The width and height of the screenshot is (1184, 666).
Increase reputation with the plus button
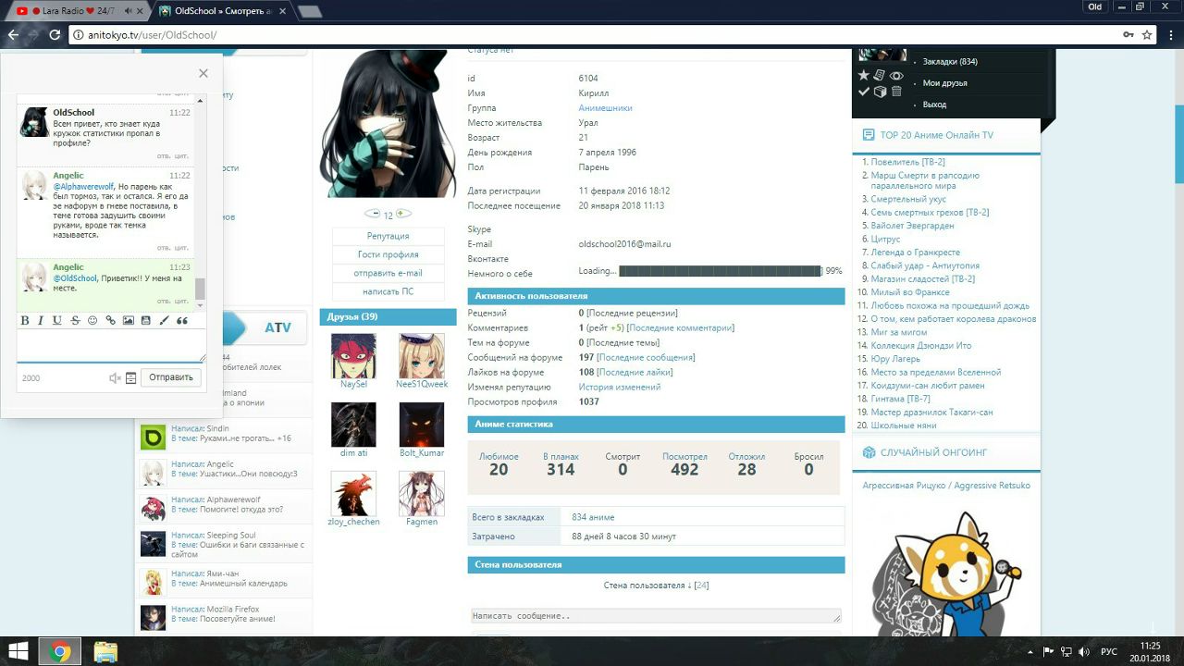tap(401, 214)
